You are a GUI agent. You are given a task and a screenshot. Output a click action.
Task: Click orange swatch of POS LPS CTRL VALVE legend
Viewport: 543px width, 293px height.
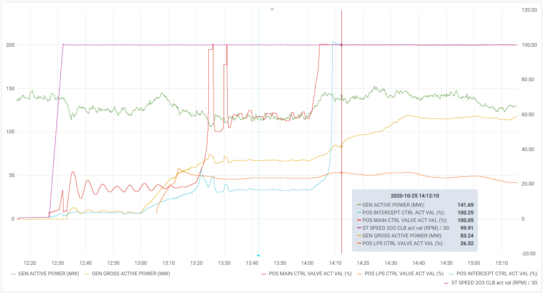pos(359,274)
